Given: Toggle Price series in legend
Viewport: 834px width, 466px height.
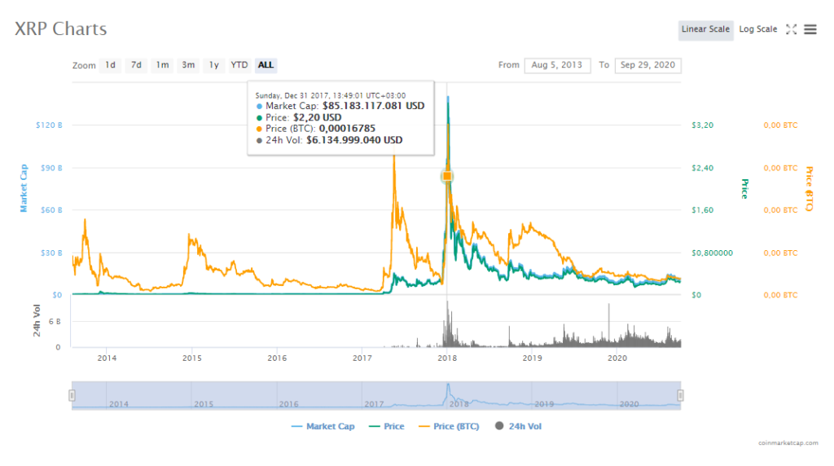Looking at the screenshot, I should 387,426.
